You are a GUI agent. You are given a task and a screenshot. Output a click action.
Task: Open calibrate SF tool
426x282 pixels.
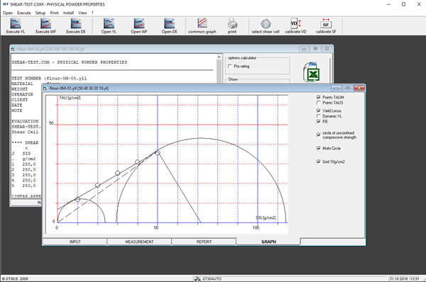[x=326, y=26]
